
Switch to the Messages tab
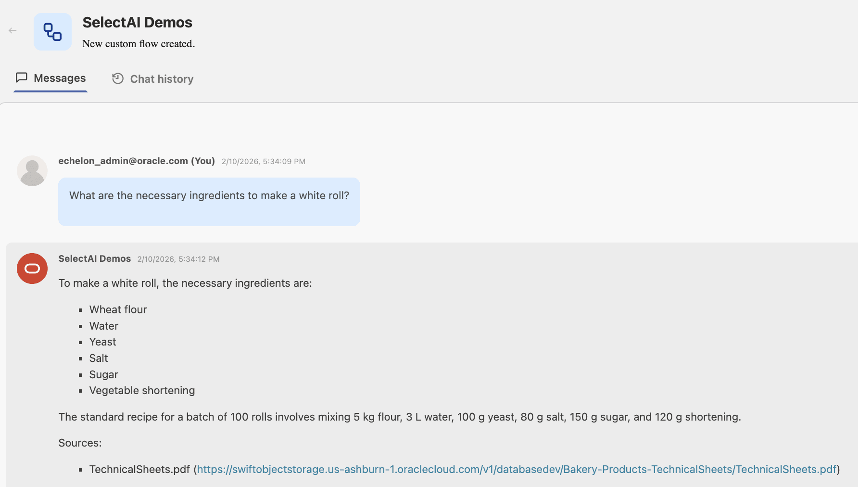tap(60, 78)
